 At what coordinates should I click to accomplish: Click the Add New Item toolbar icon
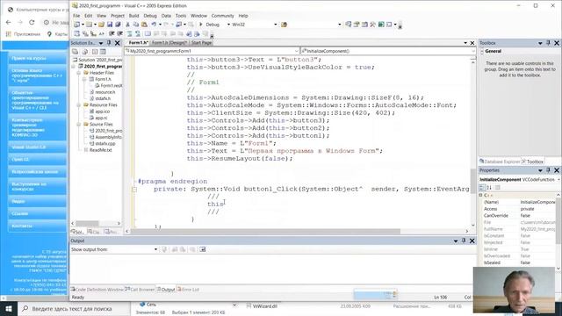pyautogui.click(x=89, y=25)
